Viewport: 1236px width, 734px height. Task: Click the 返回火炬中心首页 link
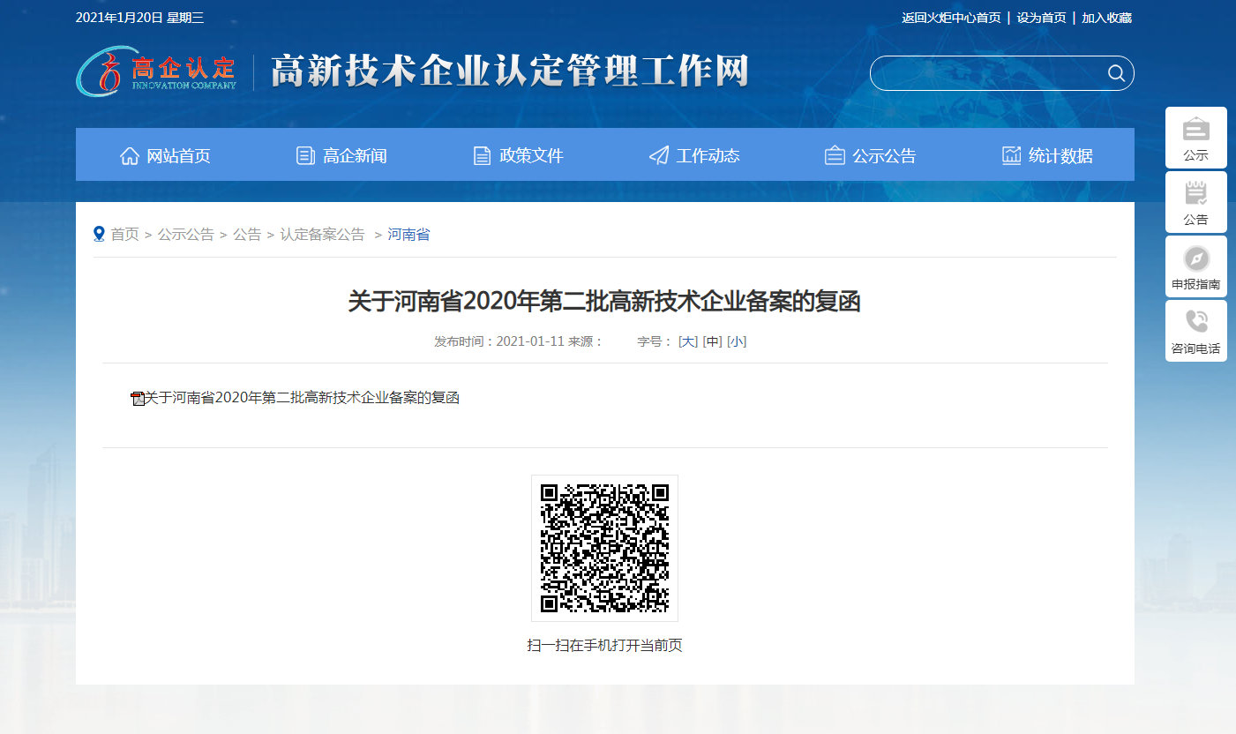point(951,18)
